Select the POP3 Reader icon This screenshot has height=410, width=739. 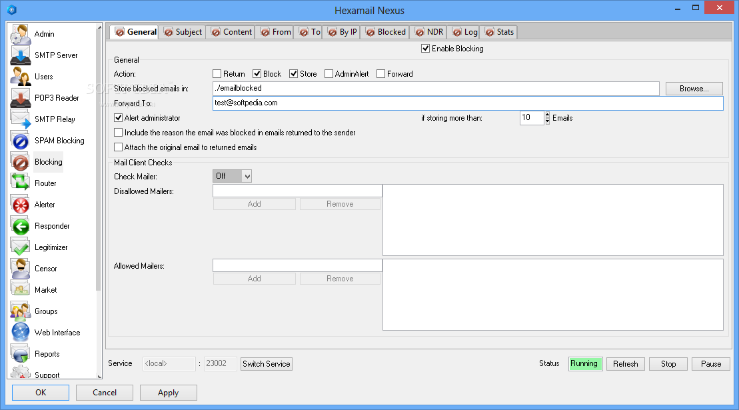click(x=21, y=98)
